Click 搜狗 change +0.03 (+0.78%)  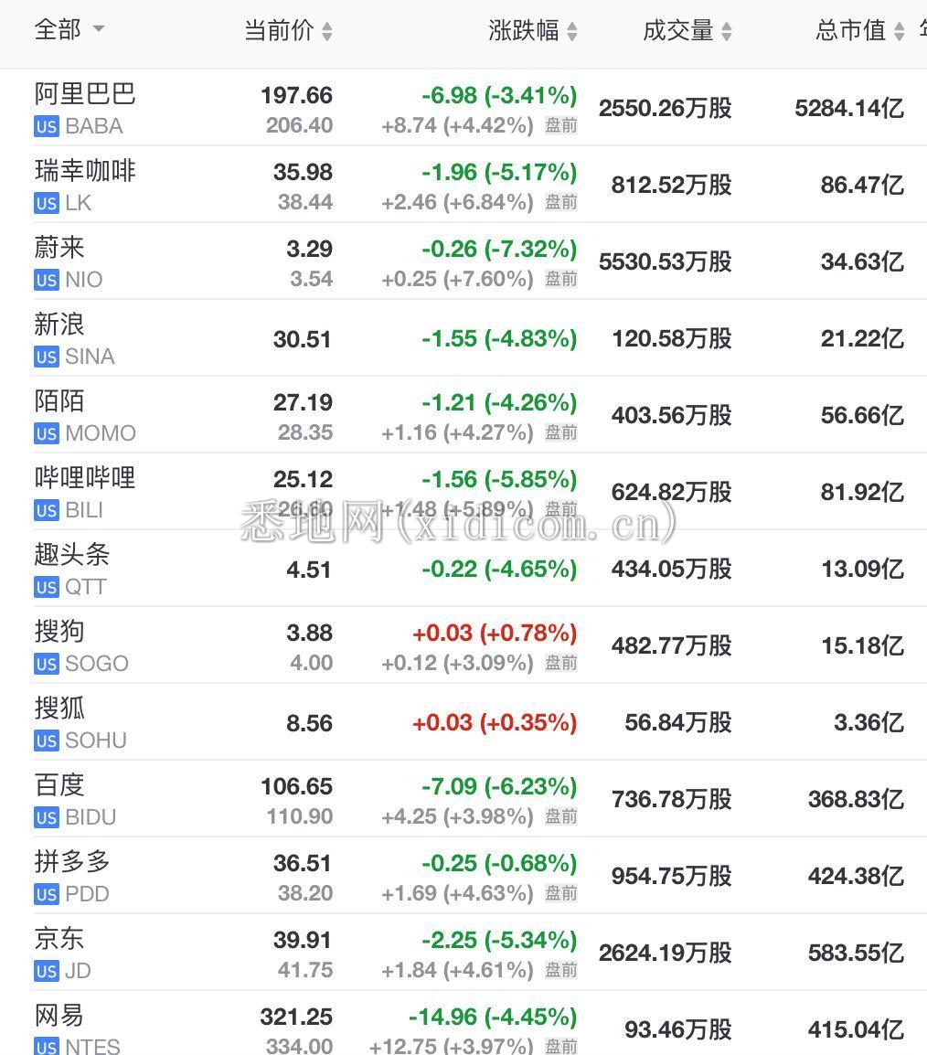point(495,634)
